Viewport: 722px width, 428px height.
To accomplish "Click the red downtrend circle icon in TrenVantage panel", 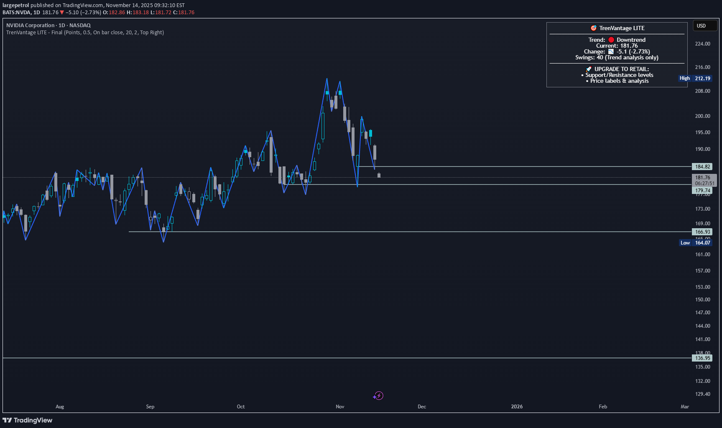I will [x=611, y=40].
